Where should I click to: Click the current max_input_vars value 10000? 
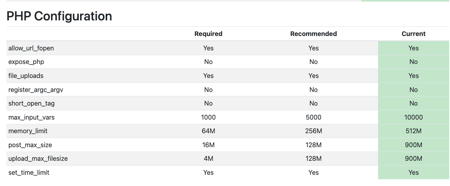click(x=413, y=117)
